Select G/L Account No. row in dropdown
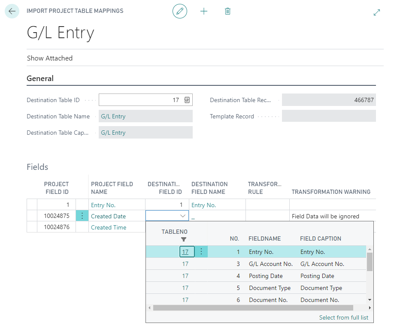397x326 pixels. click(x=270, y=264)
